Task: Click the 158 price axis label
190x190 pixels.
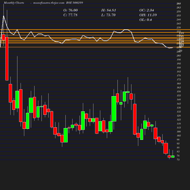Action: (x=179, y=92)
